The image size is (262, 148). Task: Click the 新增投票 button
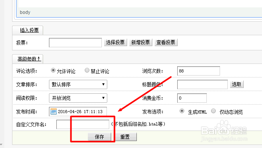(x=141, y=43)
